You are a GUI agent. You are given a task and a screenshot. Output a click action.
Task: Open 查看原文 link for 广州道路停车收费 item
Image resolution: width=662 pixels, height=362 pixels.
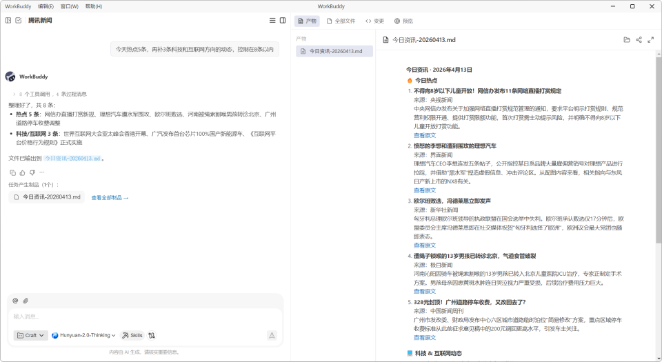coord(425,338)
